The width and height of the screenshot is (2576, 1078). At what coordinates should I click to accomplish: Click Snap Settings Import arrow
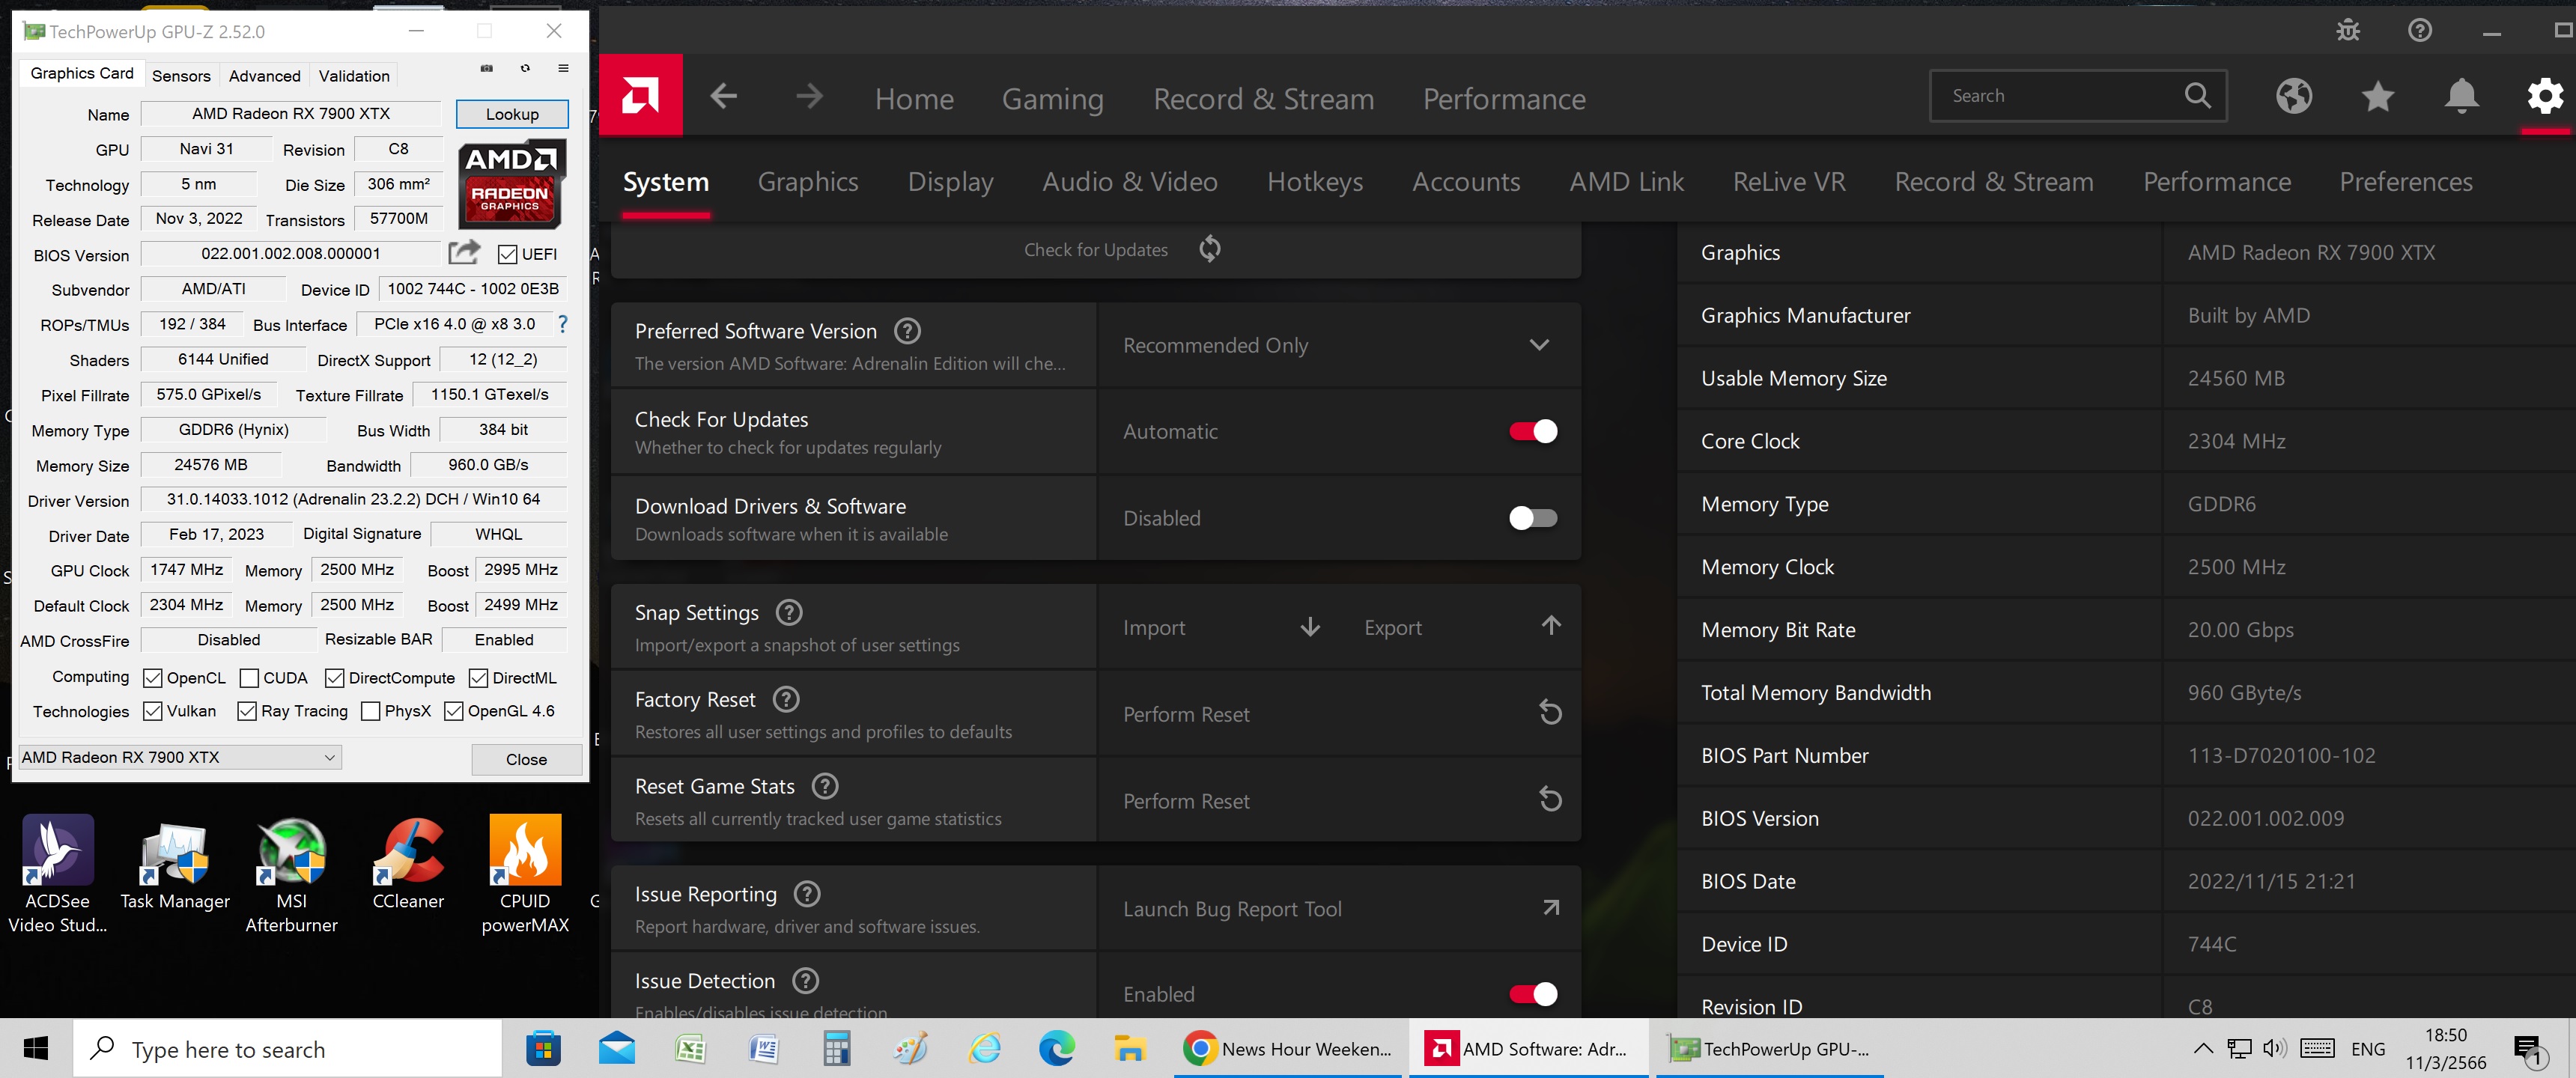1309,627
